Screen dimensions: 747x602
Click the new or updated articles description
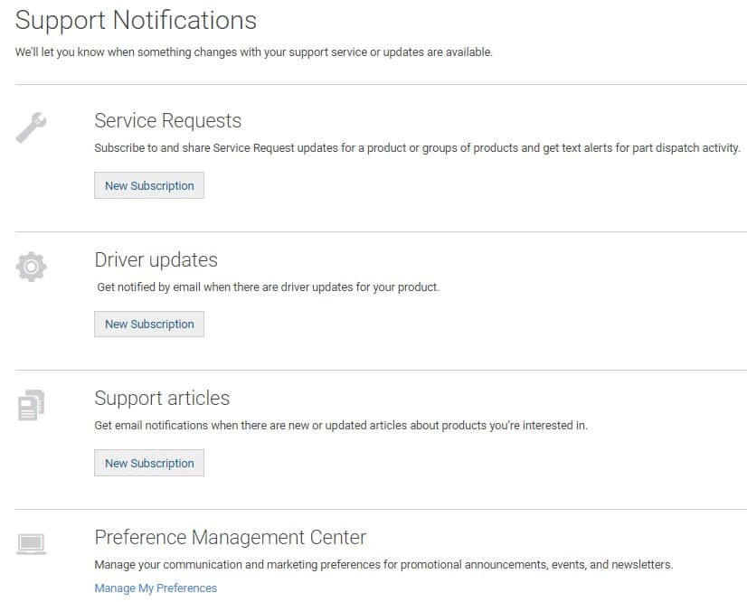341,425
